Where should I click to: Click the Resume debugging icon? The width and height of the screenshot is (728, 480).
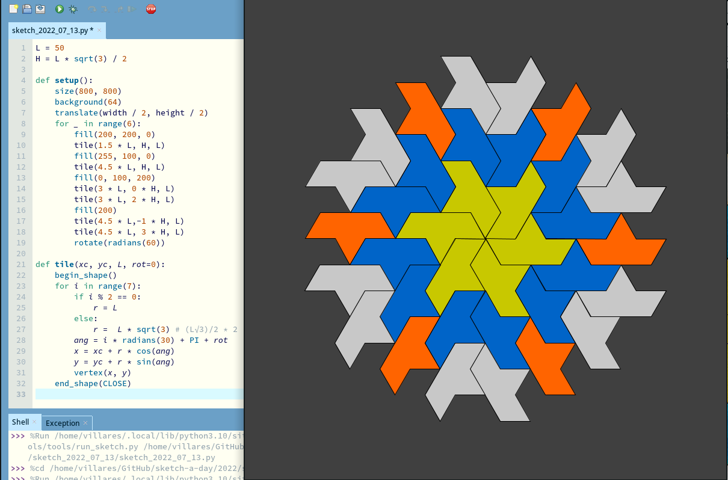pyautogui.click(x=131, y=9)
